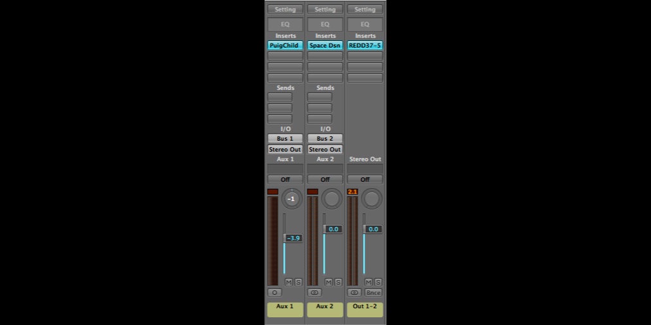Open the Bus 2 input dropdown
This screenshot has width=651, height=325.
pyautogui.click(x=325, y=139)
